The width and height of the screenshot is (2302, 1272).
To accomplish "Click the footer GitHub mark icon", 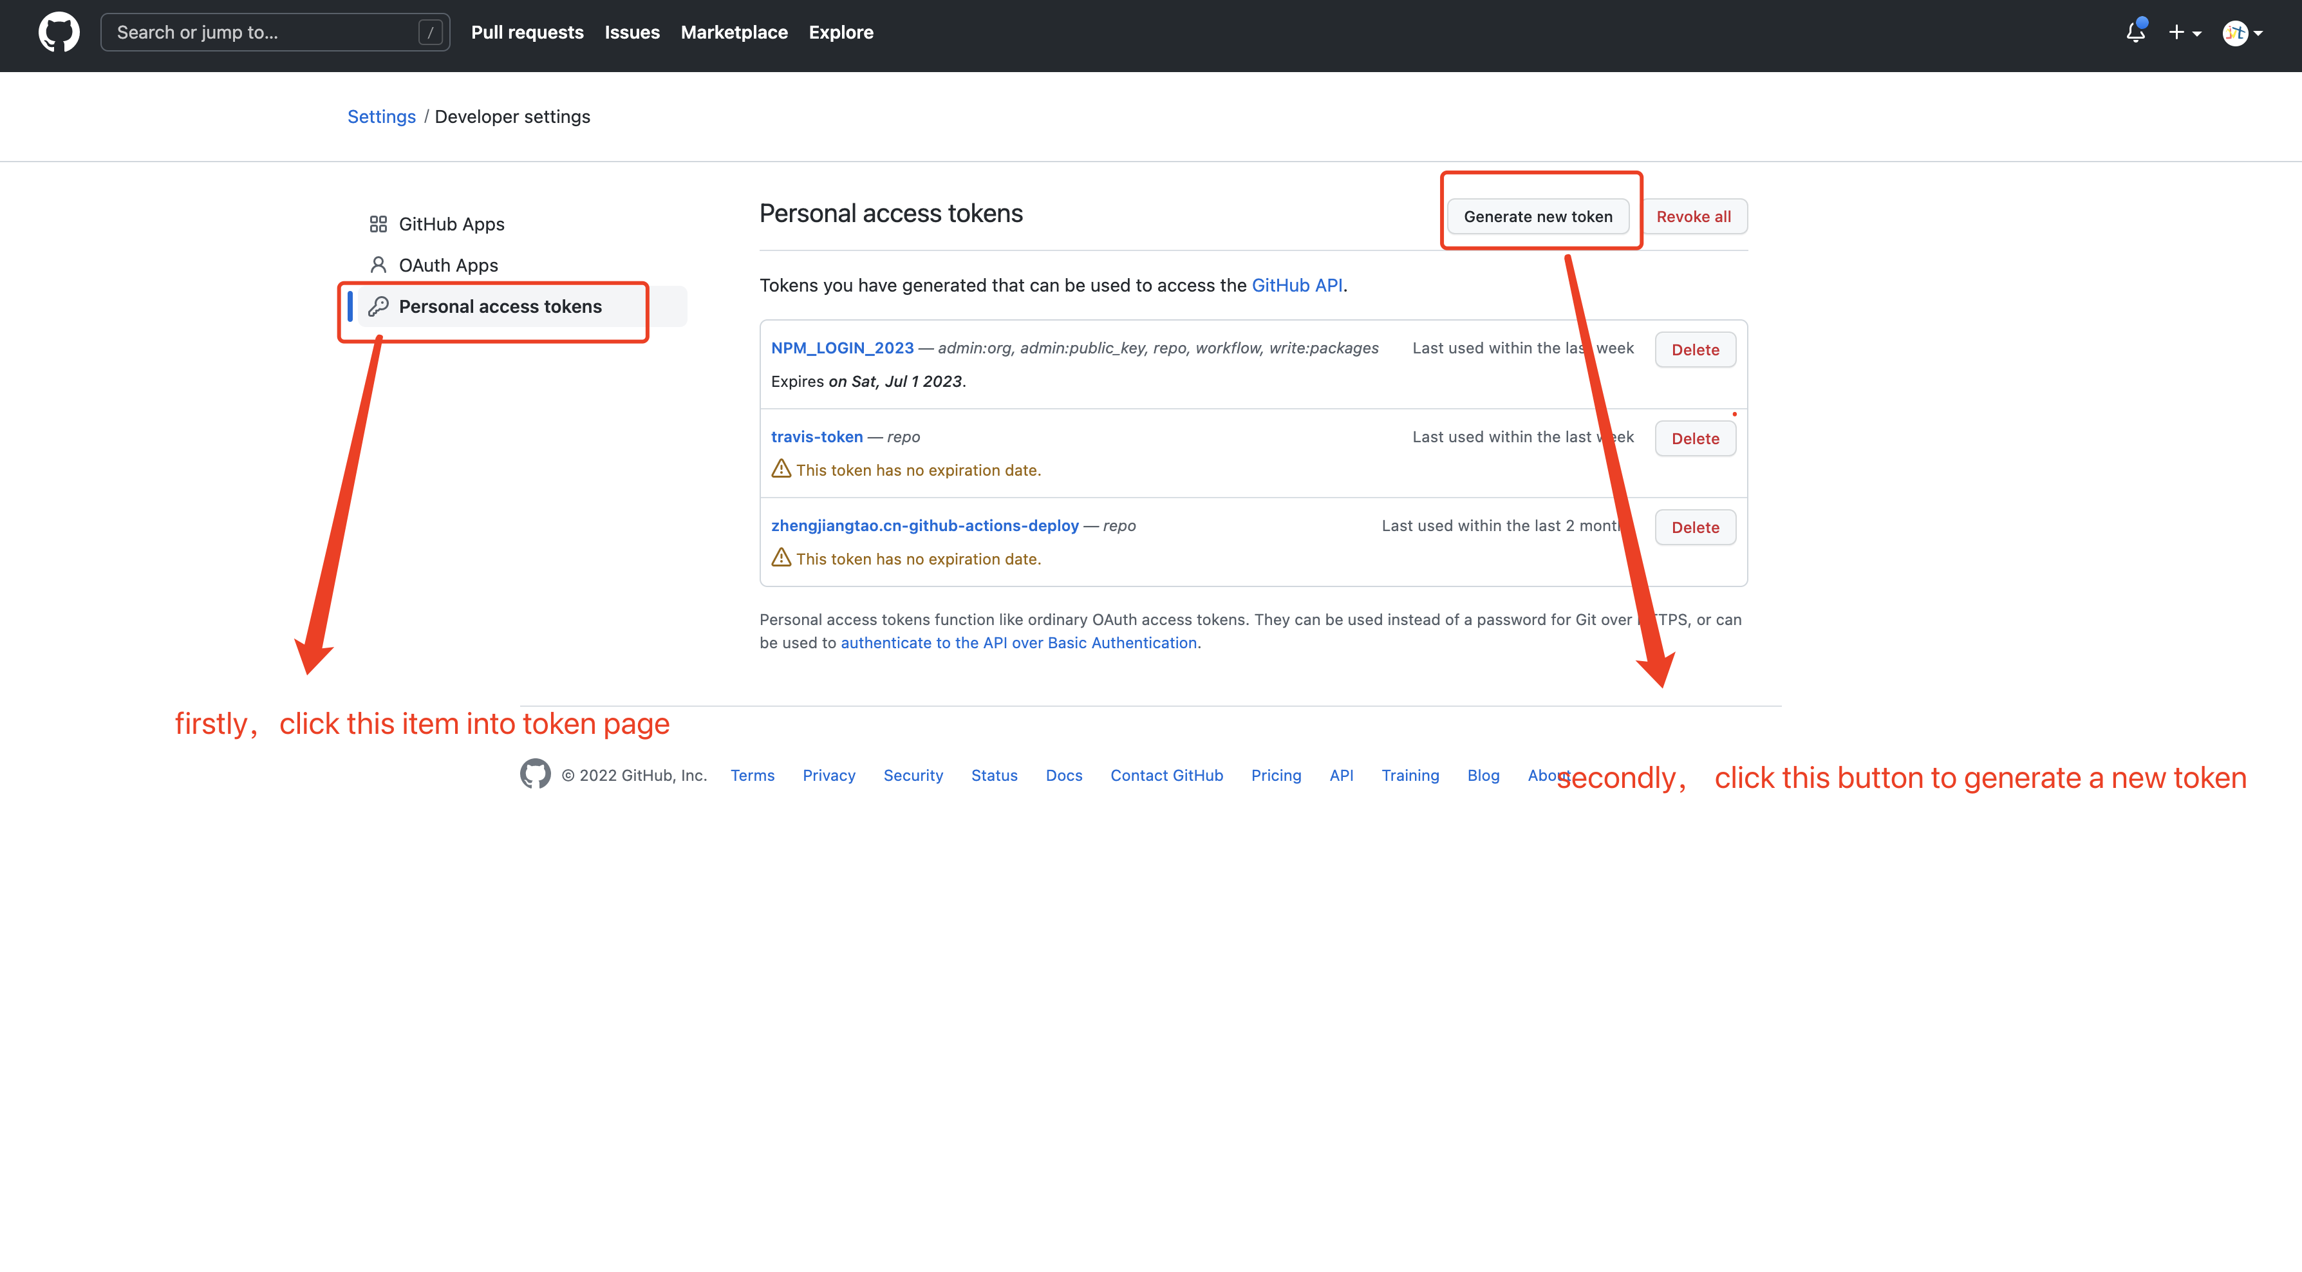I will coord(536,774).
